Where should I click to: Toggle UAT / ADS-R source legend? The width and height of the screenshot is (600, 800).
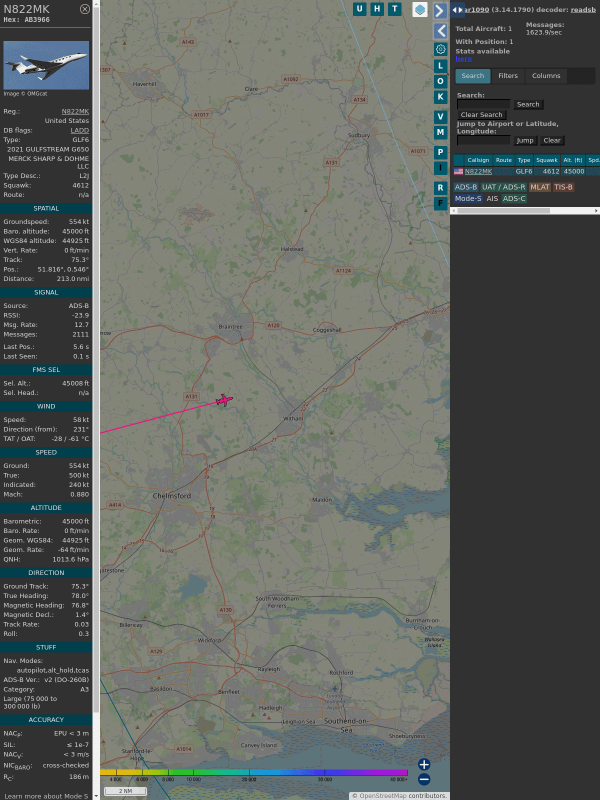[503, 187]
